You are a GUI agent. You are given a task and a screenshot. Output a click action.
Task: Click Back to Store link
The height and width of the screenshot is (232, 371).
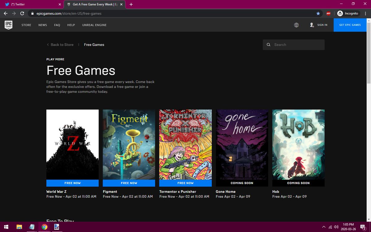tap(60, 45)
